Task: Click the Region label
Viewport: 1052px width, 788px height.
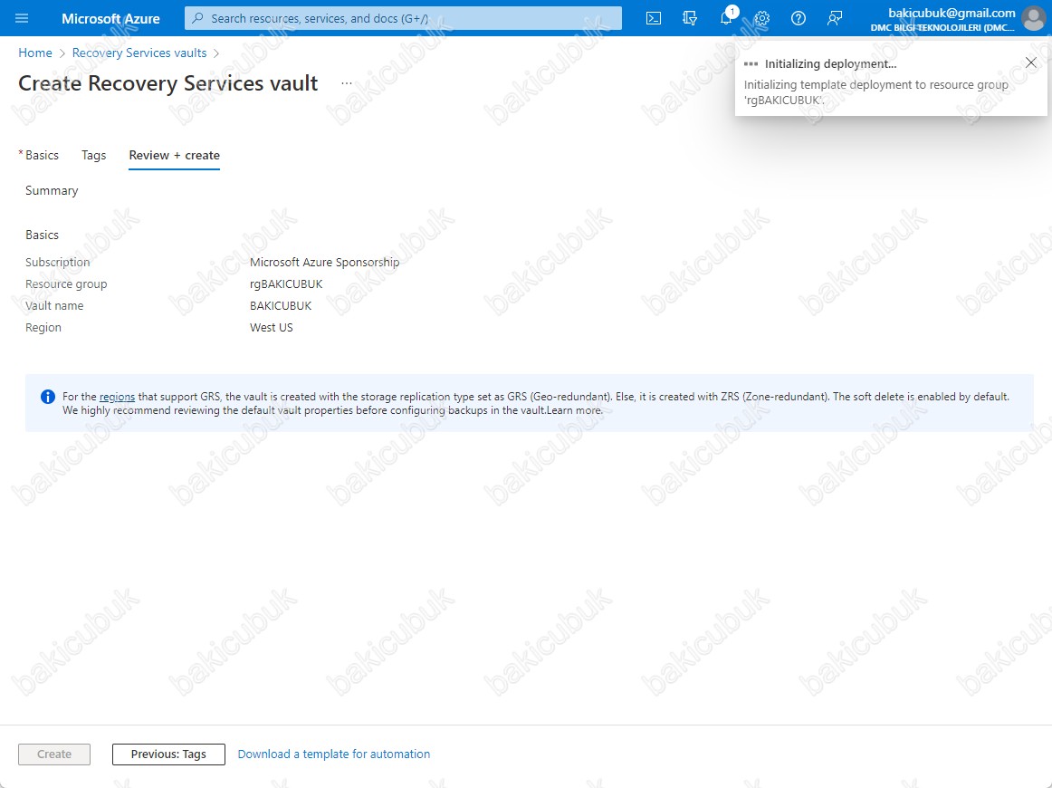Action: (43, 328)
